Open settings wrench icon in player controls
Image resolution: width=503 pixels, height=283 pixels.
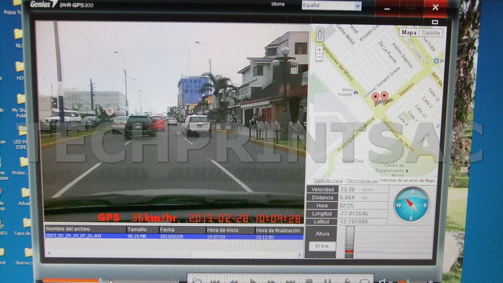tap(347, 282)
